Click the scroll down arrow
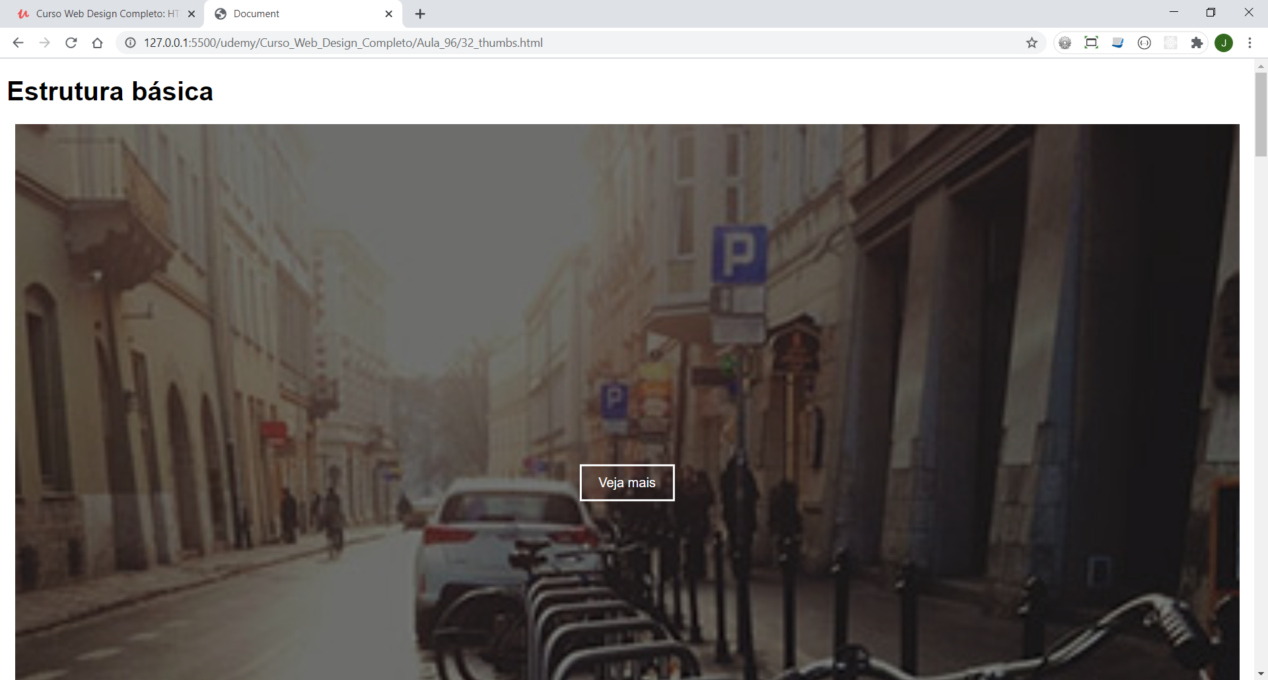Viewport: 1268px width, 680px height. pyautogui.click(x=1261, y=674)
